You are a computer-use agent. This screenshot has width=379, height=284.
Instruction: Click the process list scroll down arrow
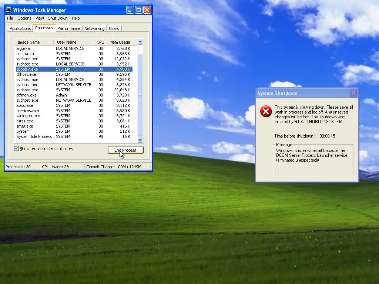click(140, 139)
